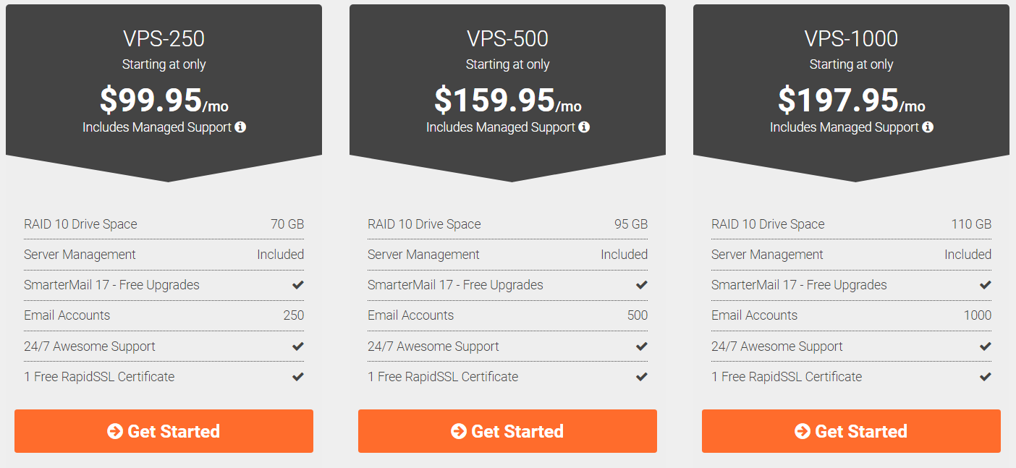
Task: Click VPS-250 SmarterMail 17 checkmark icon
Action: point(297,285)
